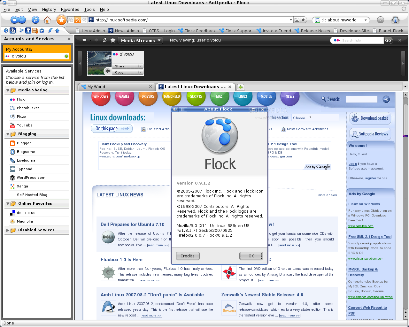Open the Help question mark icon
This screenshot has width=409, height=327.
click(x=380, y=20)
